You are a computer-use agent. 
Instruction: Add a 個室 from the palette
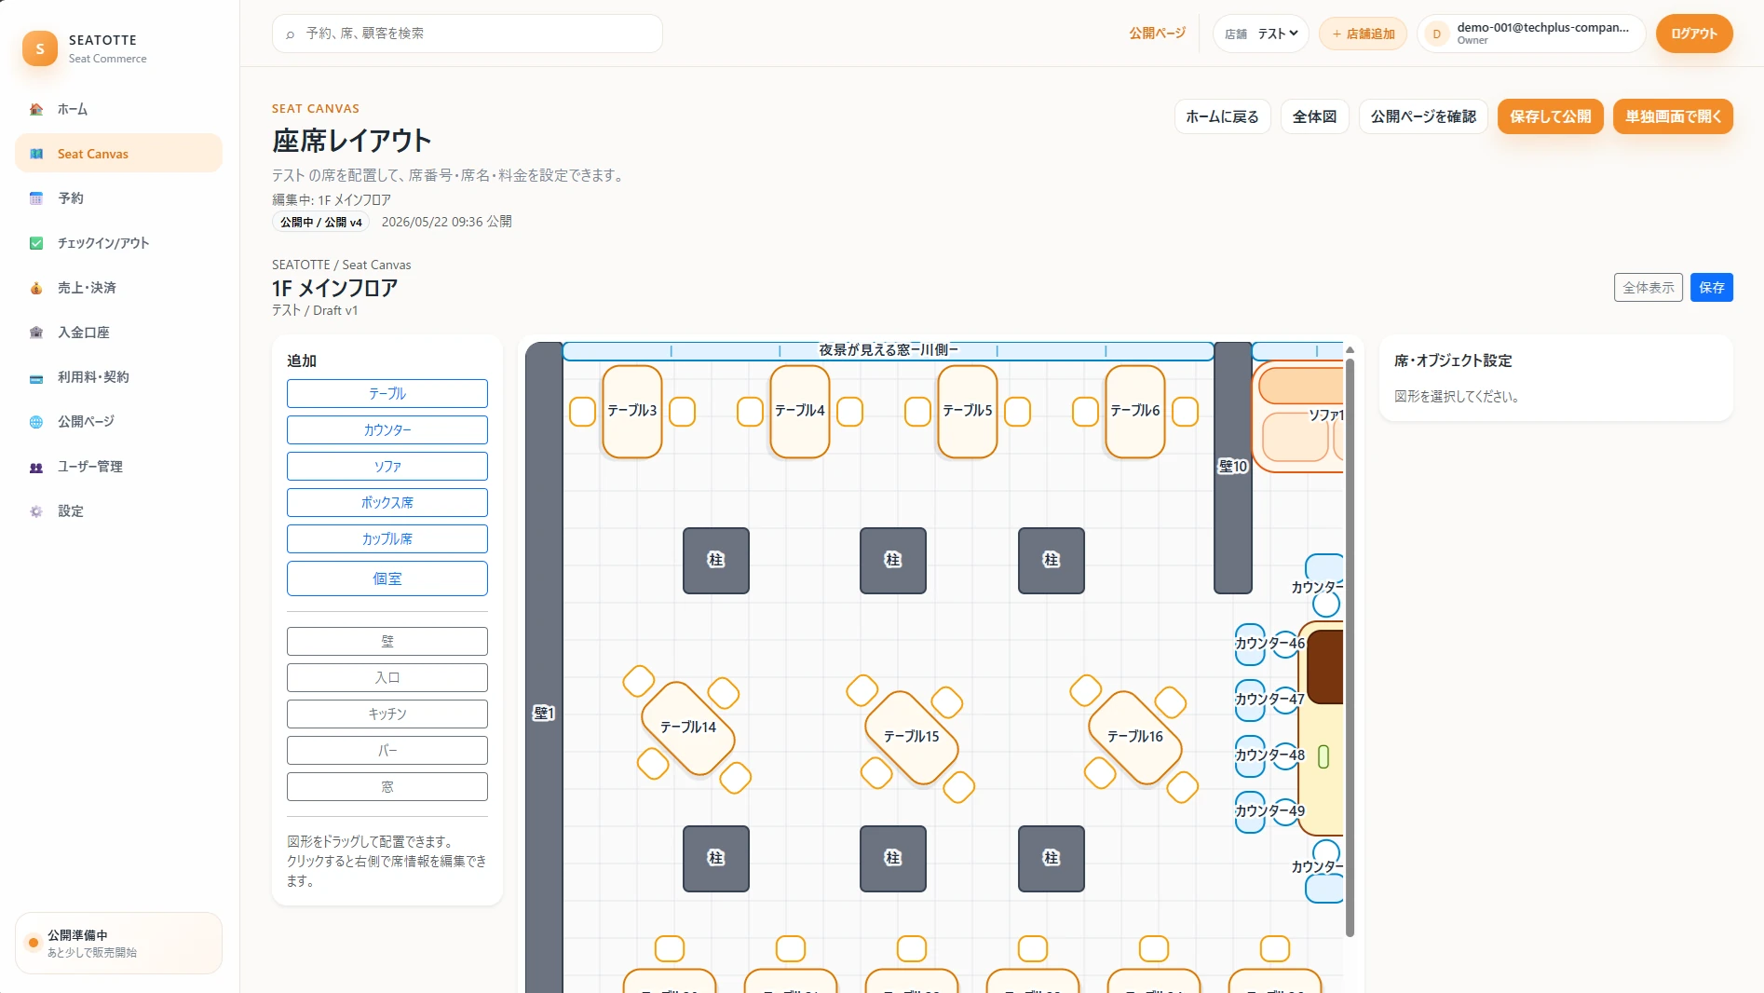pyautogui.click(x=387, y=578)
